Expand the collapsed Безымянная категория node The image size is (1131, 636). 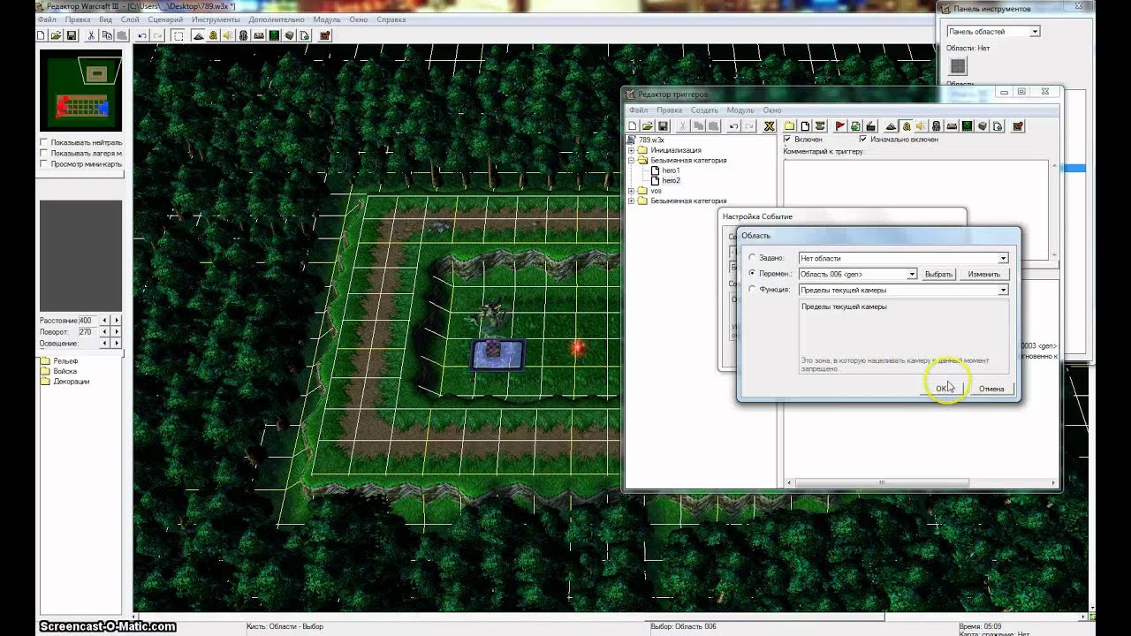[x=632, y=201]
